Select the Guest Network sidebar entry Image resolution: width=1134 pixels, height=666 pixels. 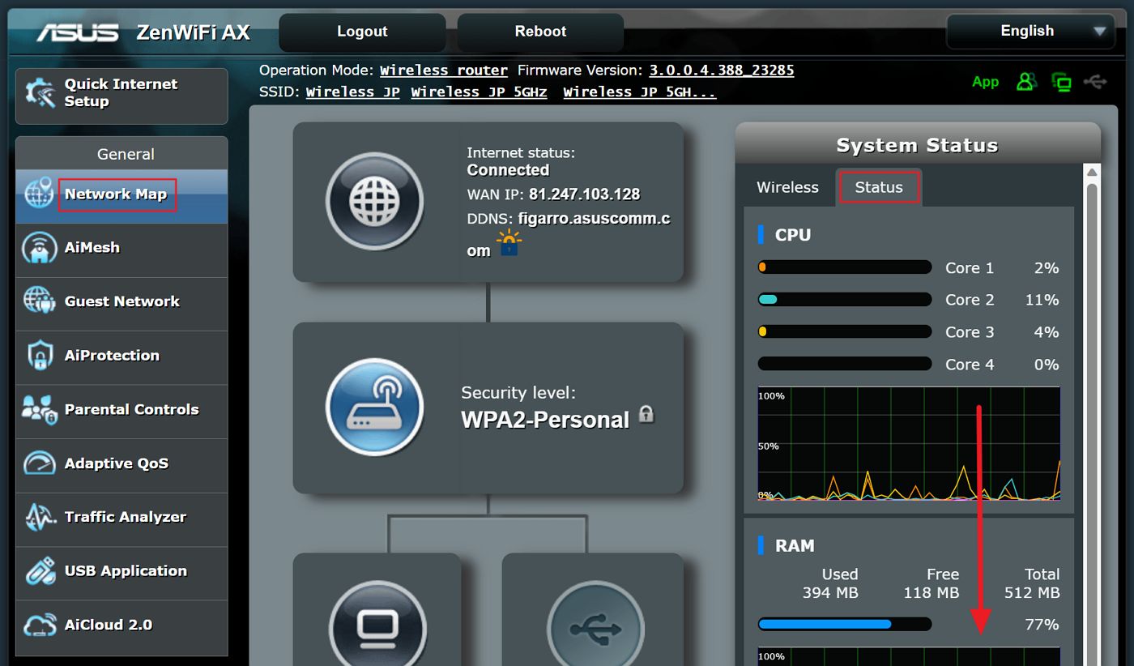pos(122,301)
